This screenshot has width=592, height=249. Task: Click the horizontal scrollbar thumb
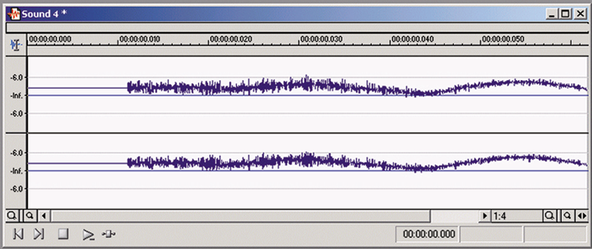(241, 215)
